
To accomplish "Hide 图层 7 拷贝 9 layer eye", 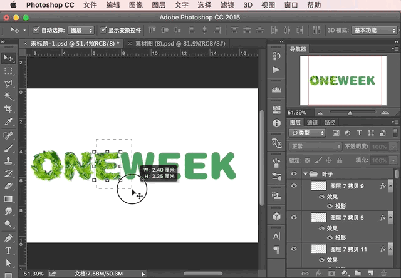I will click(294, 185).
